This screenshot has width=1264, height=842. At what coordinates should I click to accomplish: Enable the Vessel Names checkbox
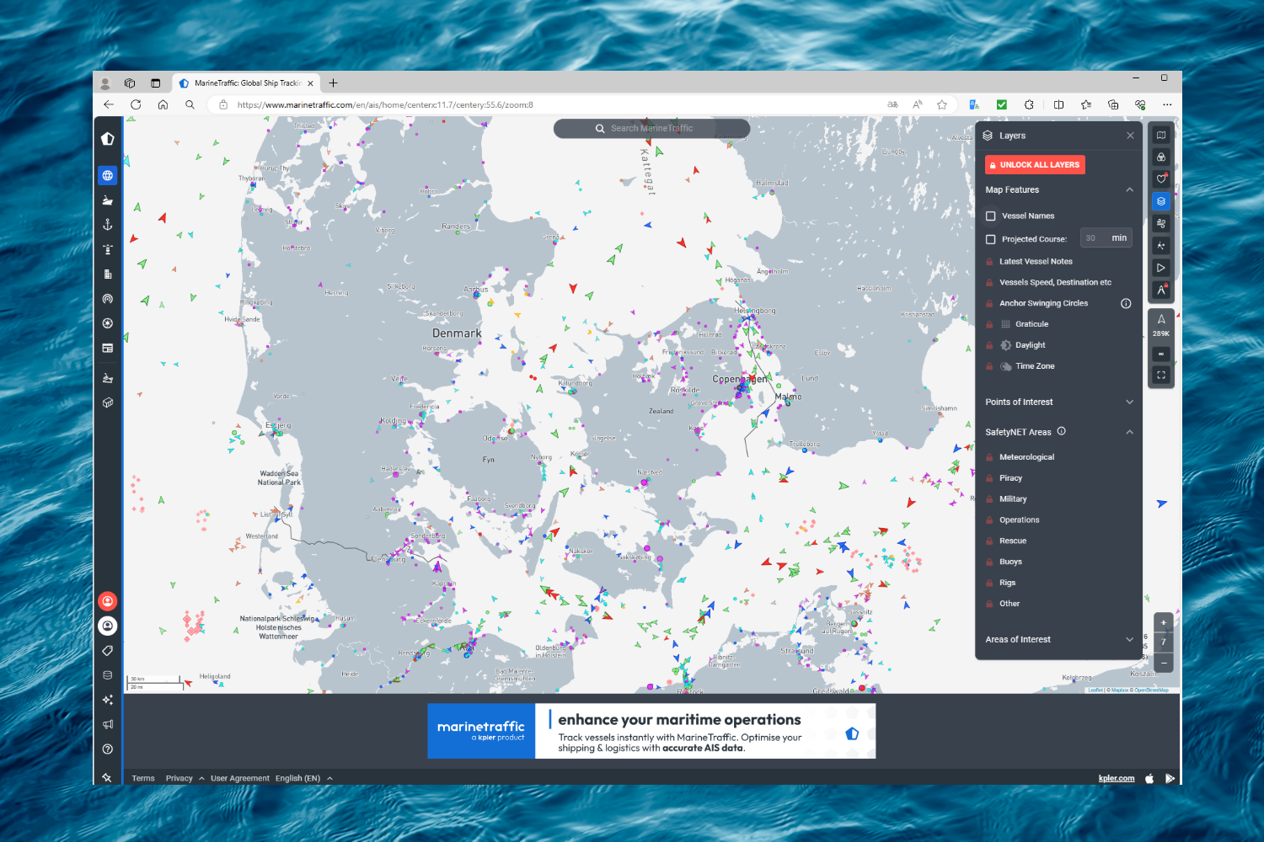click(990, 216)
